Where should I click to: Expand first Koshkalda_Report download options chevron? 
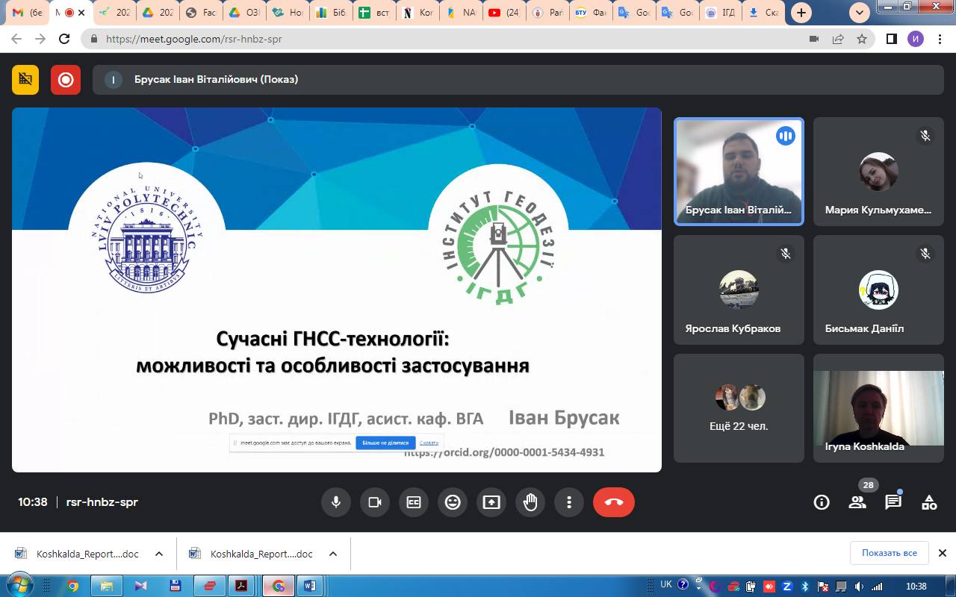point(159,554)
